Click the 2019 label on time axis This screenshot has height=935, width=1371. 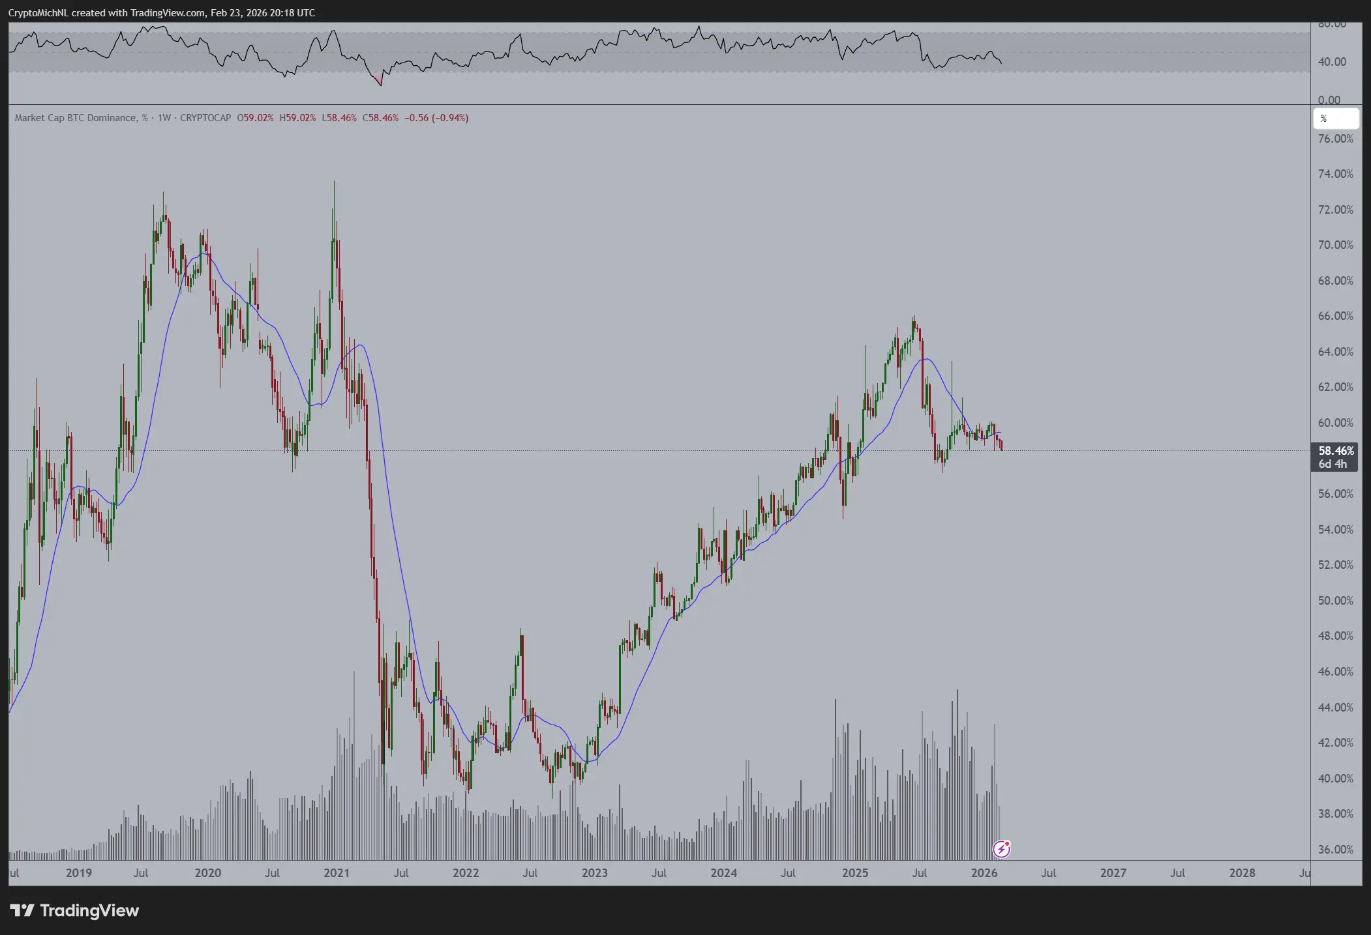coord(78,873)
